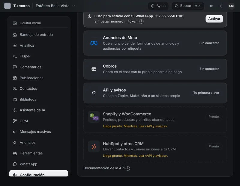Click 'Pedidos, productos y carritos abandonados' text
Viewport: 240px width, 186px height.
point(139,120)
